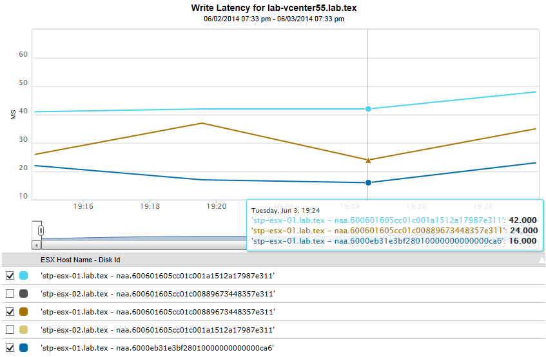546x357 pixels.
Task: Click the range navigator handle on the chart
Action: pyautogui.click(x=41, y=230)
